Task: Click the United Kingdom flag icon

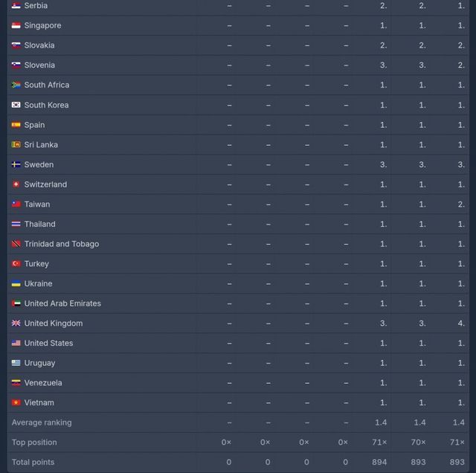Action: pos(16,324)
